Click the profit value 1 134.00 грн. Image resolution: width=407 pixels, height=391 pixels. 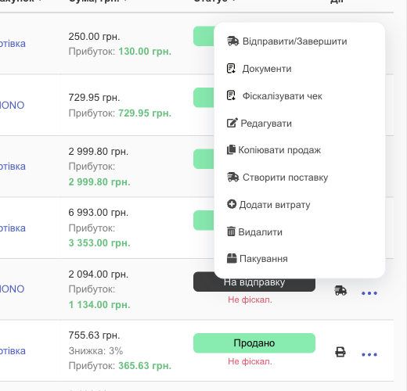click(x=99, y=304)
